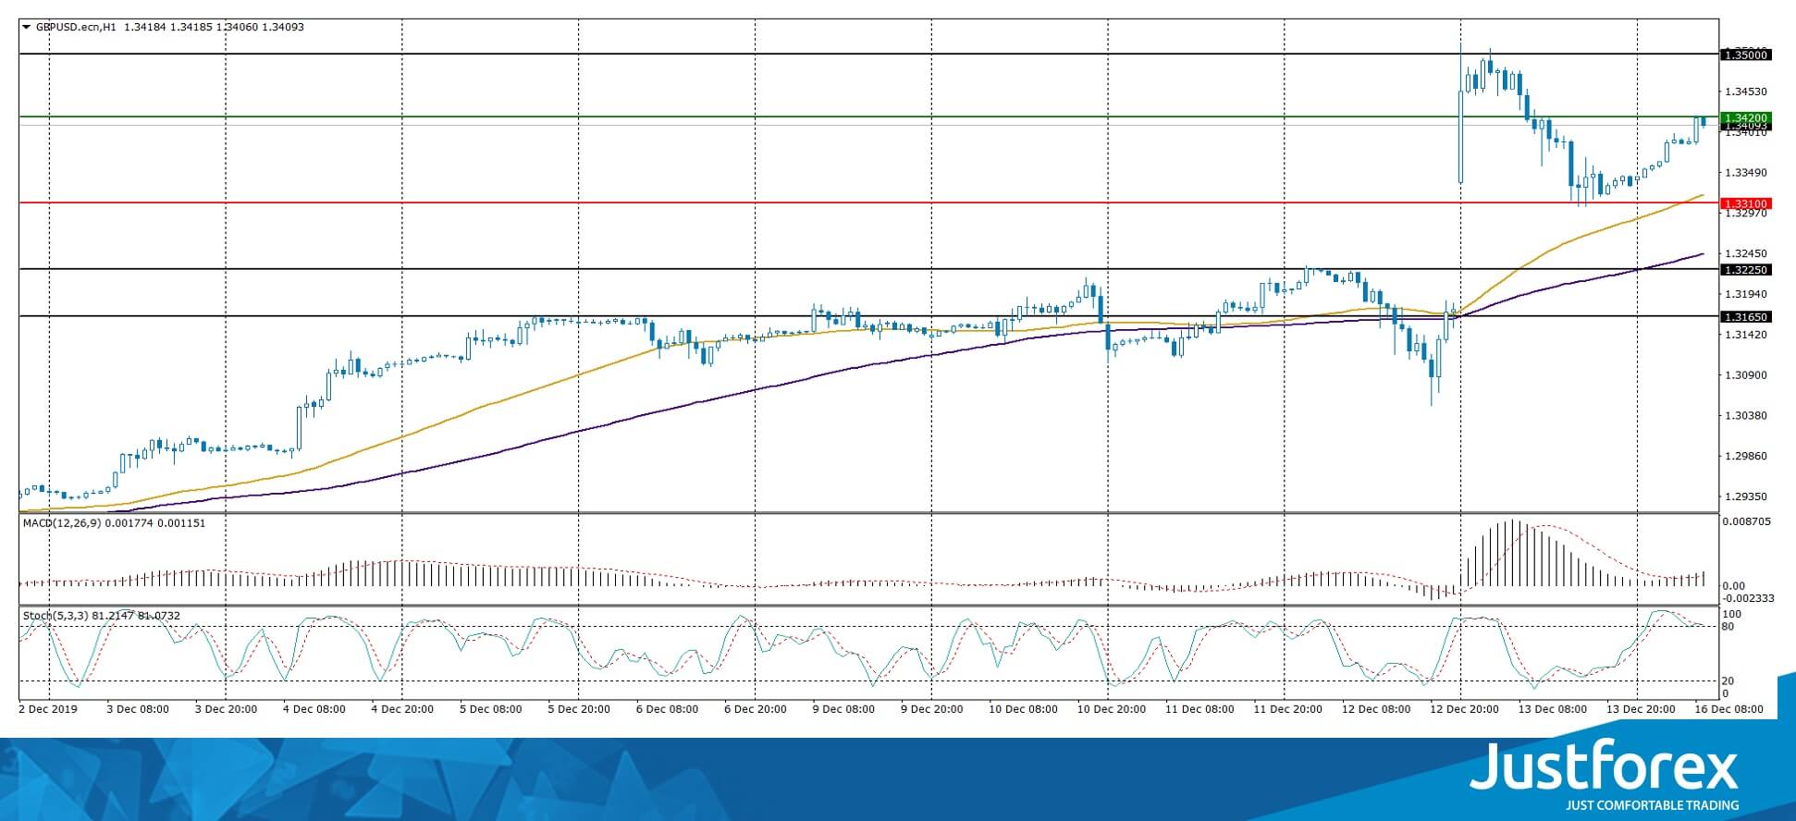The width and height of the screenshot is (1796, 821).
Task: Click the 12 Dec 20:00 time label
Action: [1464, 710]
